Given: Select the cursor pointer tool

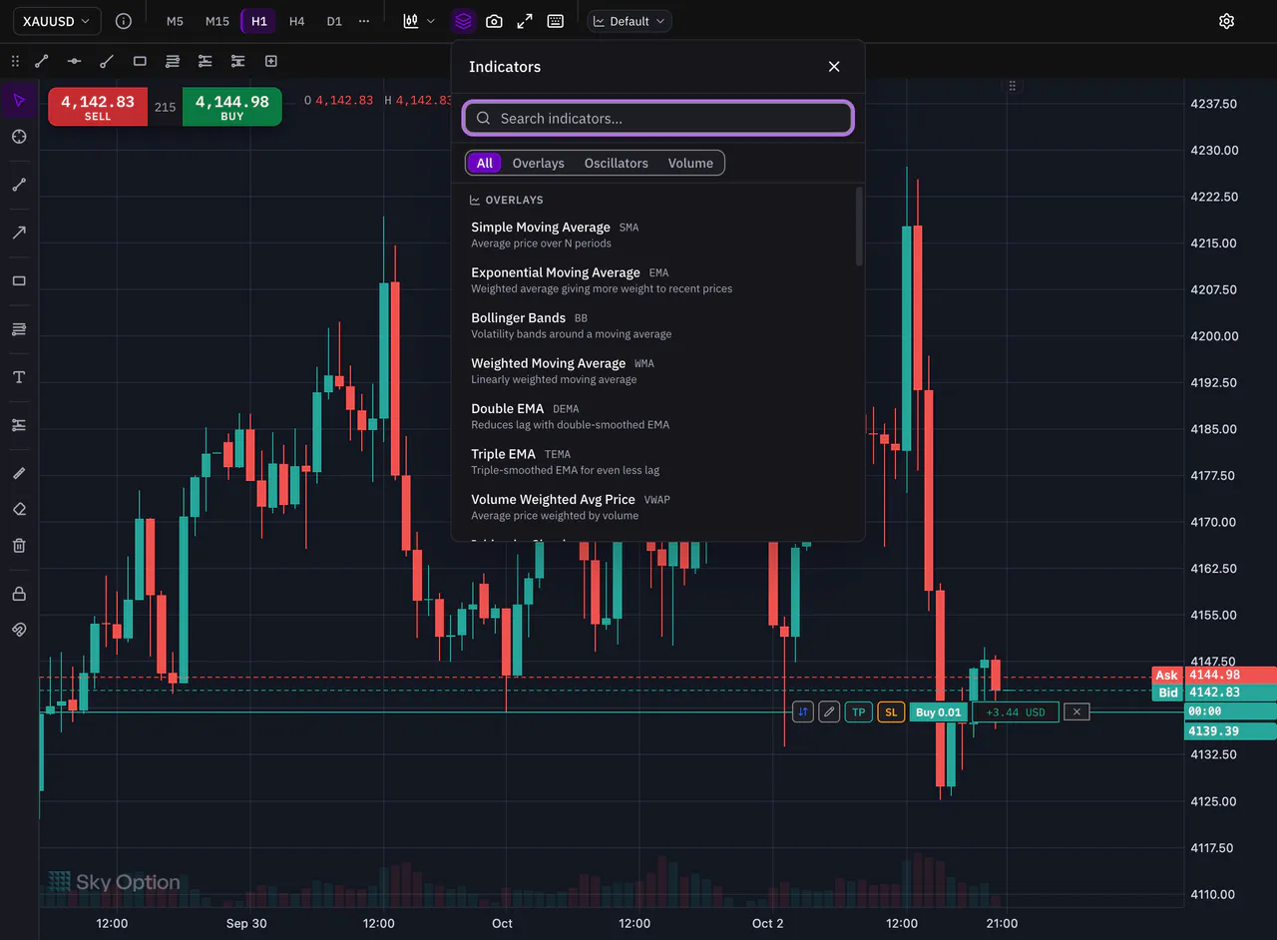Looking at the screenshot, I should tap(19, 100).
